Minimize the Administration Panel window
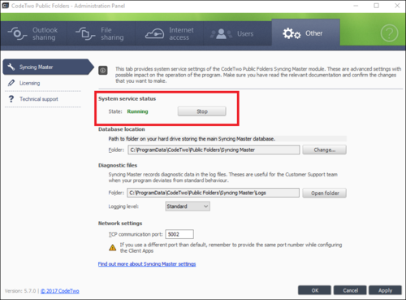Viewport: 406px width, 300px height. [356, 6]
